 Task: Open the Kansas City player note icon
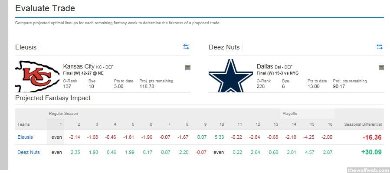[188, 67]
